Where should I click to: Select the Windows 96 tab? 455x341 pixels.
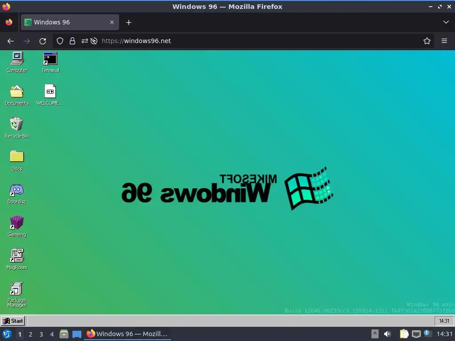(x=70, y=22)
